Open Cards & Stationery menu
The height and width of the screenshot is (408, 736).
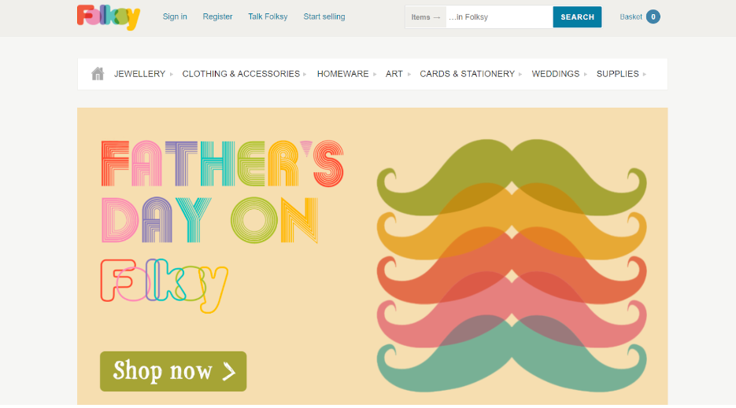click(x=467, y=74)
